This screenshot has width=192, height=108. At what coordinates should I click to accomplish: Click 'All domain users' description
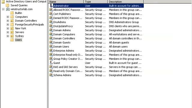coord(118,46)
